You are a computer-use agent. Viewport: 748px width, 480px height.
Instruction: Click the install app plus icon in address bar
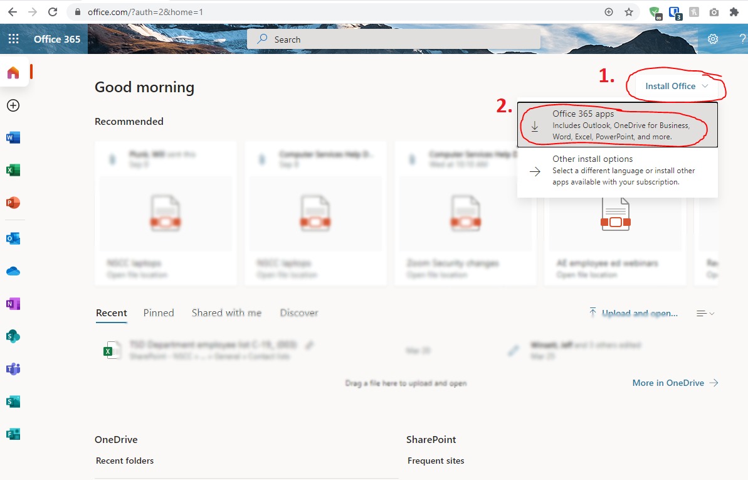[609, 12]
